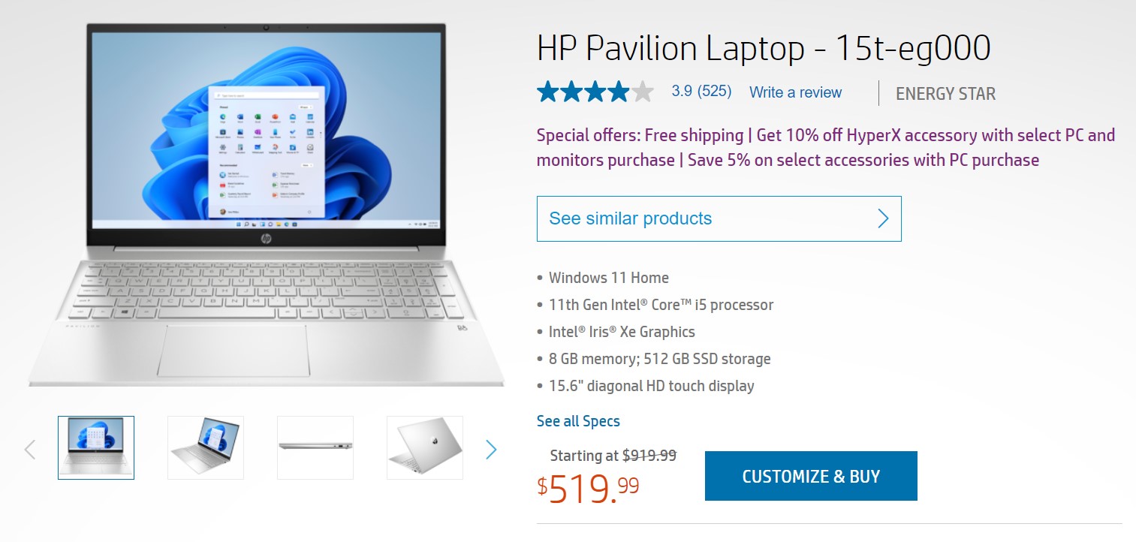Click the Special offers promotional text

pos(826,148)
